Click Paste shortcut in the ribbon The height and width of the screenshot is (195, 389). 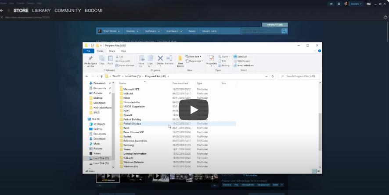point(125,65)
